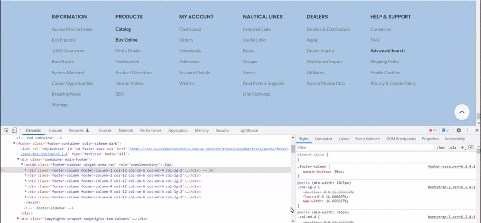Expand the footer-column-6 div node
This screenshot has height=223, width=481.
26,197
